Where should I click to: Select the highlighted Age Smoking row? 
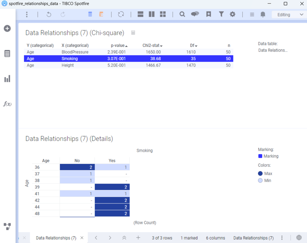click(x=128, y=59)
